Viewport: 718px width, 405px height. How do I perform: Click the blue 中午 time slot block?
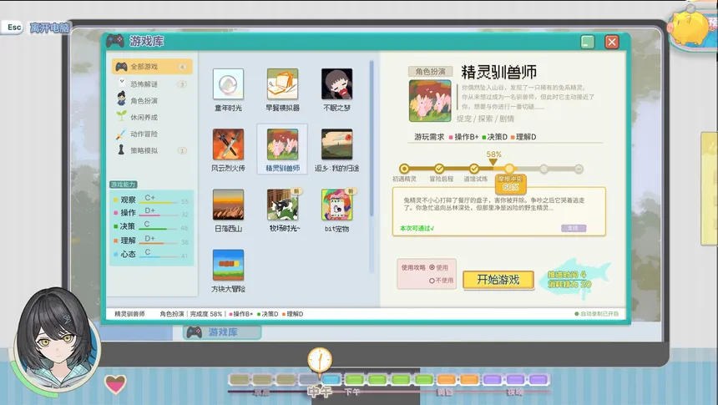pos(331,379)
